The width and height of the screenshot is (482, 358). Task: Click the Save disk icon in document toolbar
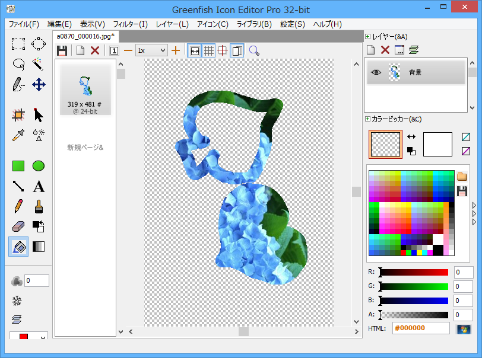click(x=62, y=51)
